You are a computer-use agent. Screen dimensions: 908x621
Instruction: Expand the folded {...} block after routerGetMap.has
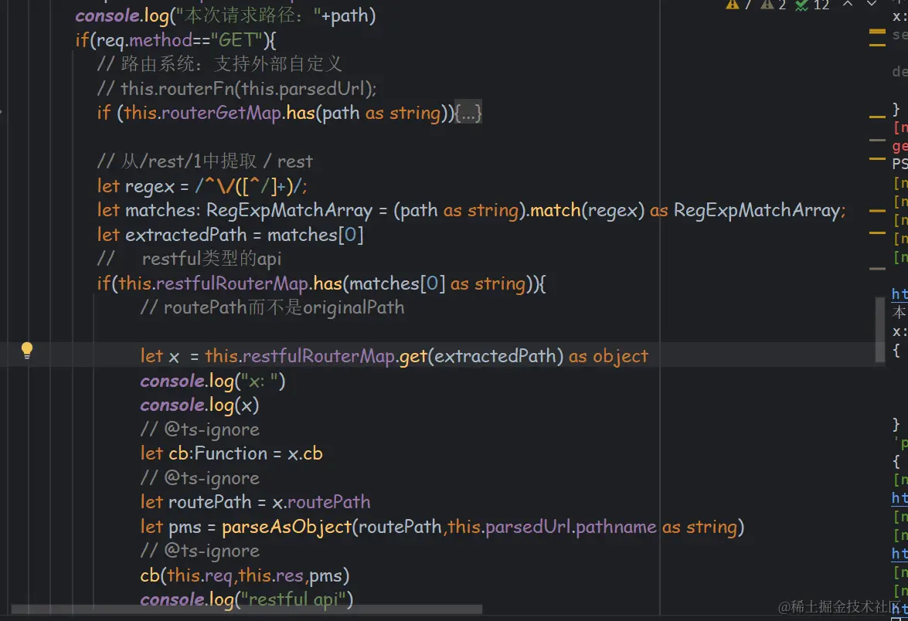468,113
